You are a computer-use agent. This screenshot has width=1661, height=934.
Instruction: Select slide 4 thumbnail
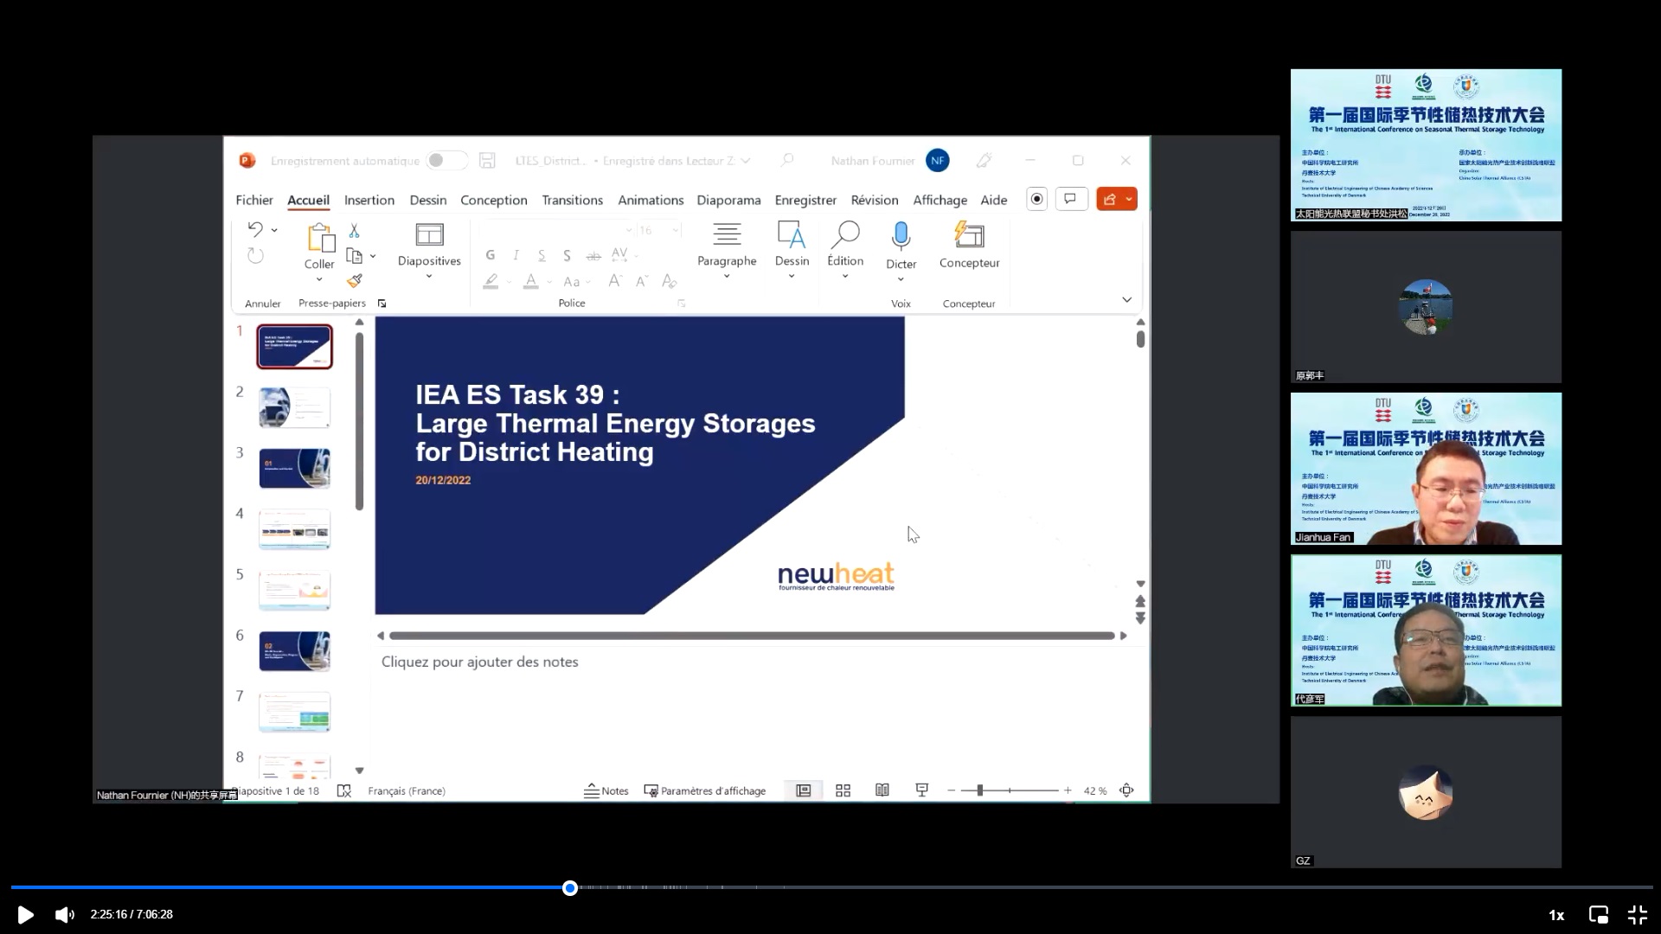tap(294, 528)
